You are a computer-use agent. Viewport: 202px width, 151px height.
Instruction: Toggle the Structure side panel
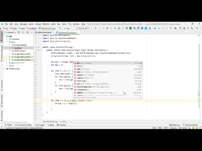point(2,85)
